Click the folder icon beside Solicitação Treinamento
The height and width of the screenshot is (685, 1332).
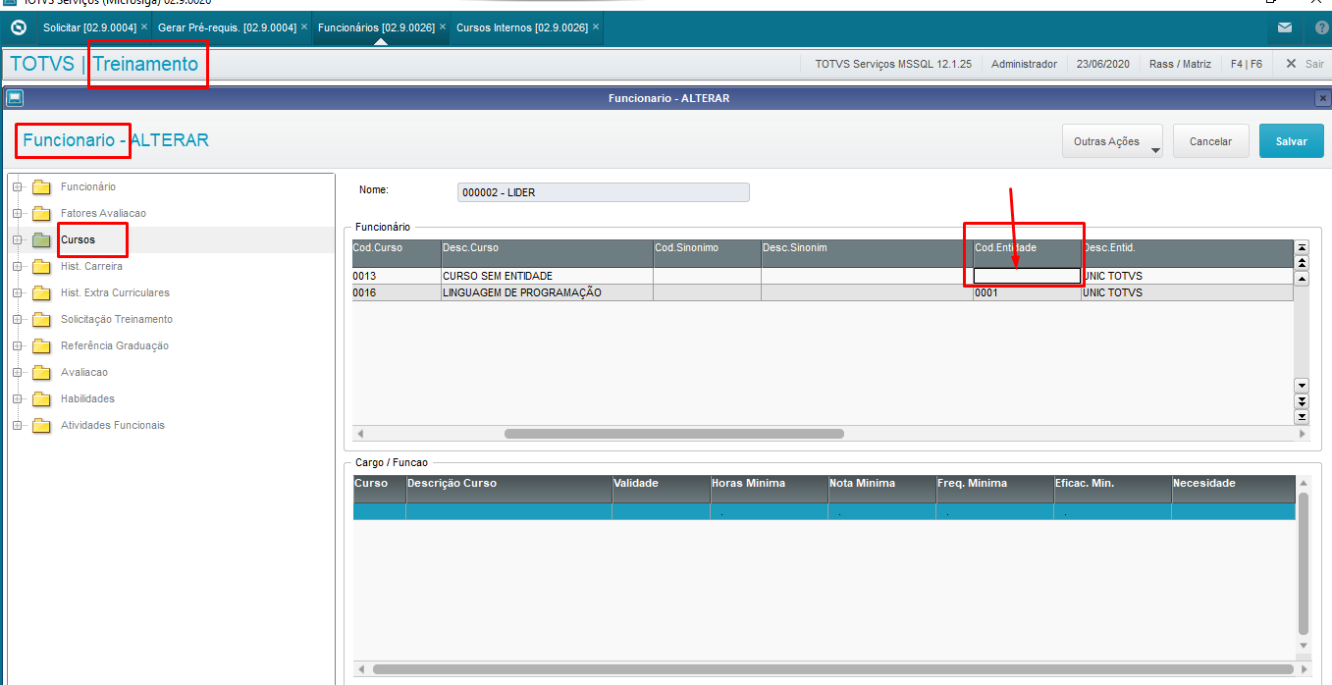coord(40,319)
